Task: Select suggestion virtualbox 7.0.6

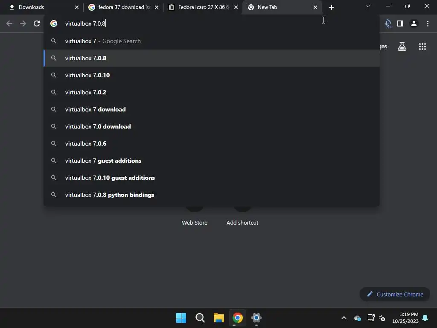Action: (x=212, y=143)
